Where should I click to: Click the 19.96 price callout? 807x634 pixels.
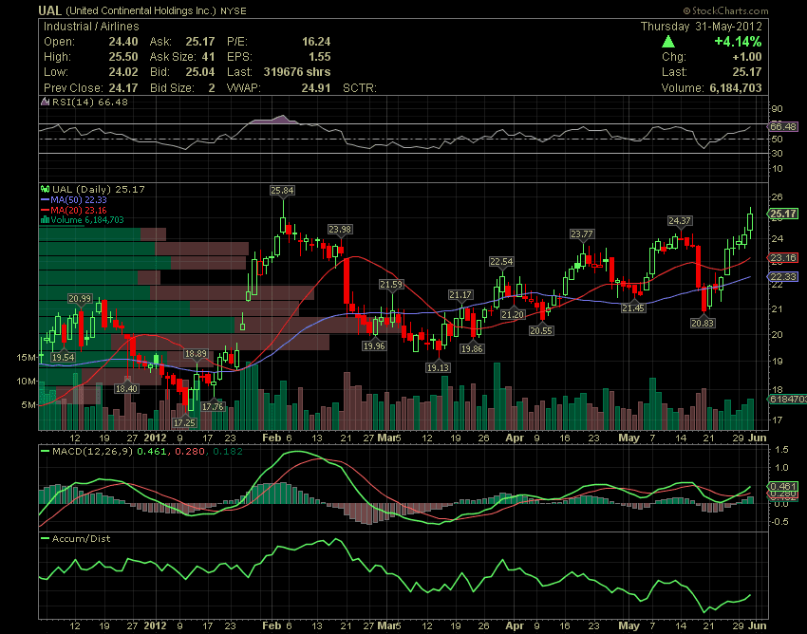tap(374, 345)
